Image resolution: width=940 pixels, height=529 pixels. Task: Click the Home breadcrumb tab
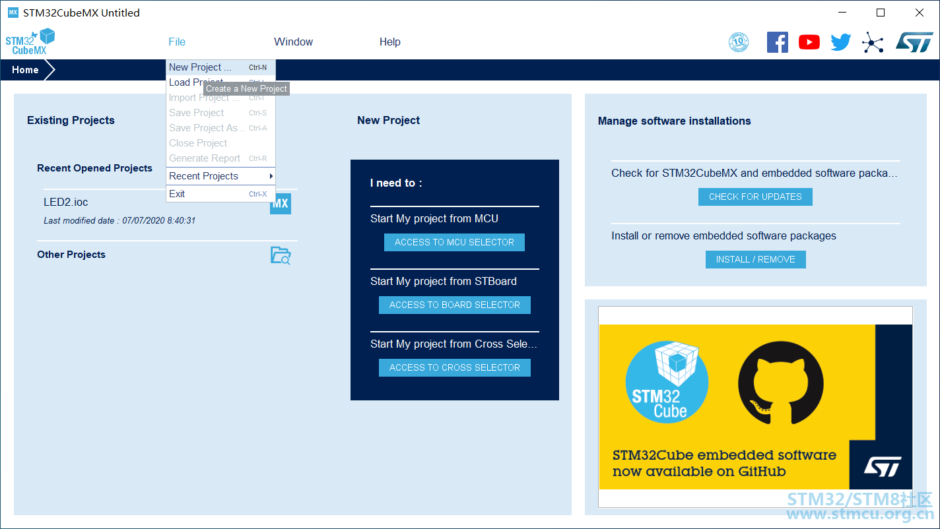[x=25, y=70]
